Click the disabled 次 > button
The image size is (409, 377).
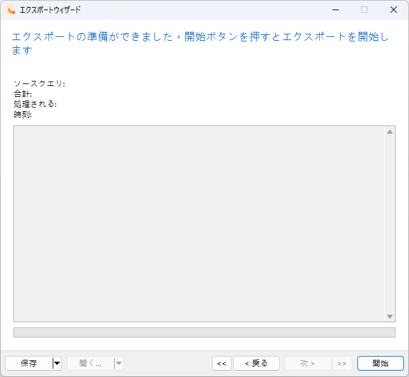[308, 363]
